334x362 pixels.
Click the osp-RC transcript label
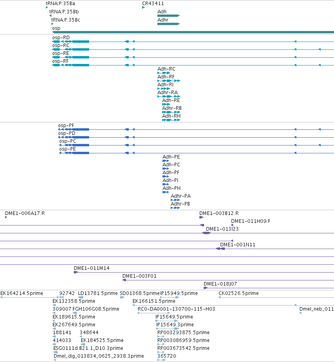pyautogui.click(x=61, y=45)
